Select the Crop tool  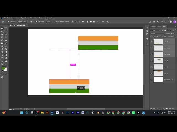click(2, 34)
